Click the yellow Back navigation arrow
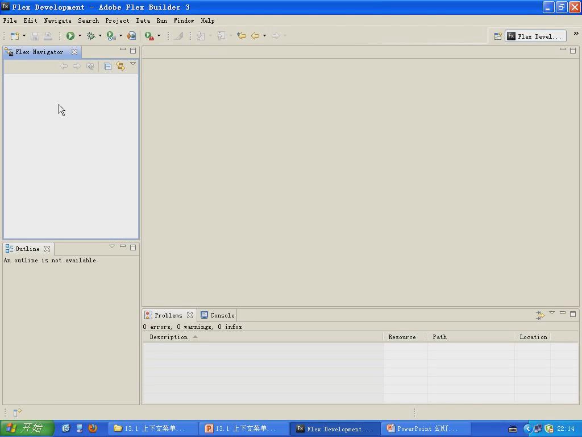The height and width of the screenshot is (437, 582). [255, 36]
